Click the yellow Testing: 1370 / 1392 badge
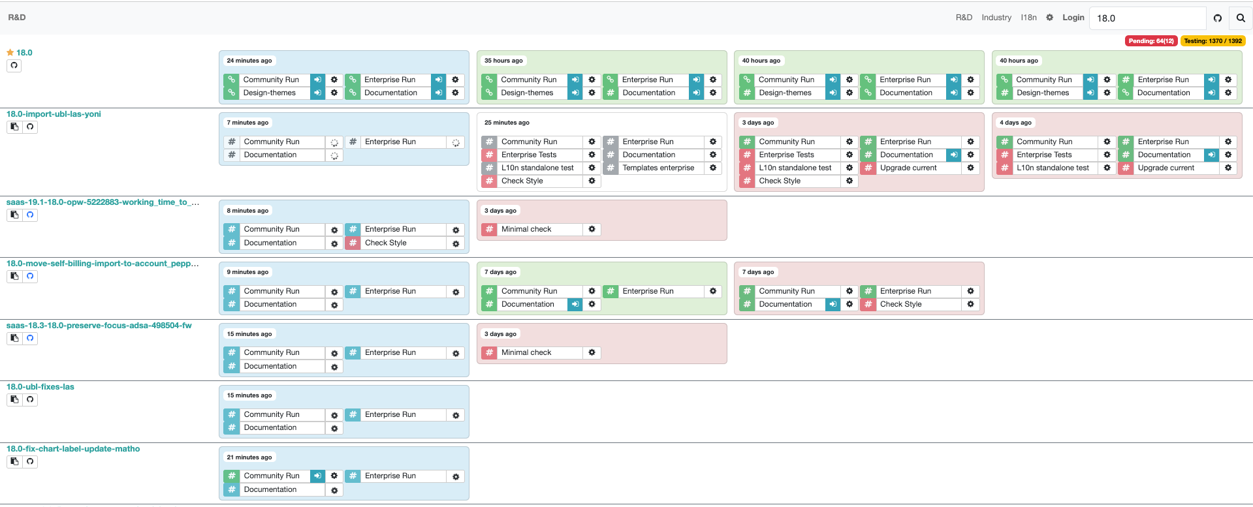Screen dimensions: 1253x507 click(1213, 40)
